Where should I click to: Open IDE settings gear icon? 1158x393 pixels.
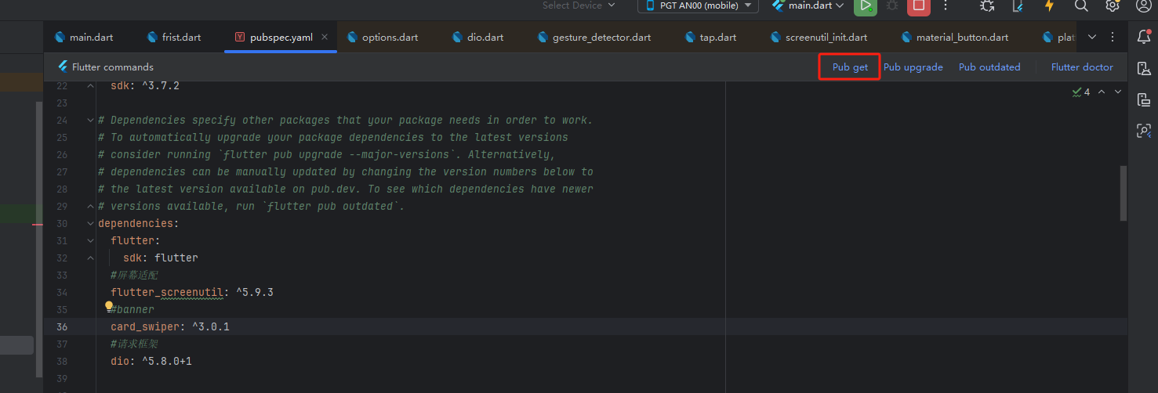[1113, 5]
